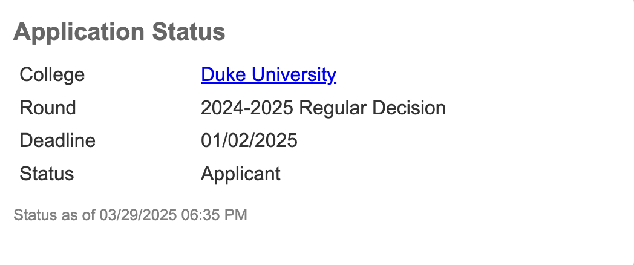Click the Status row label
Viewport: 634px width, 265px height.
pos(47,174)
